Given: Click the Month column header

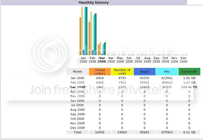Looking at the screenshot, I should tap(78, 72).
